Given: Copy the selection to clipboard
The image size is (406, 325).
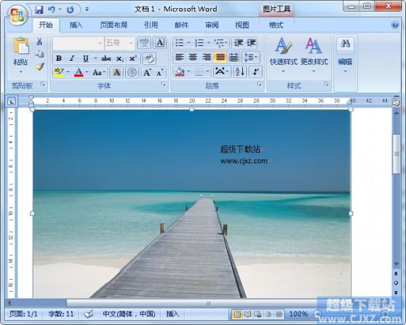Looking at the screenshot, I should coord(40,54).
